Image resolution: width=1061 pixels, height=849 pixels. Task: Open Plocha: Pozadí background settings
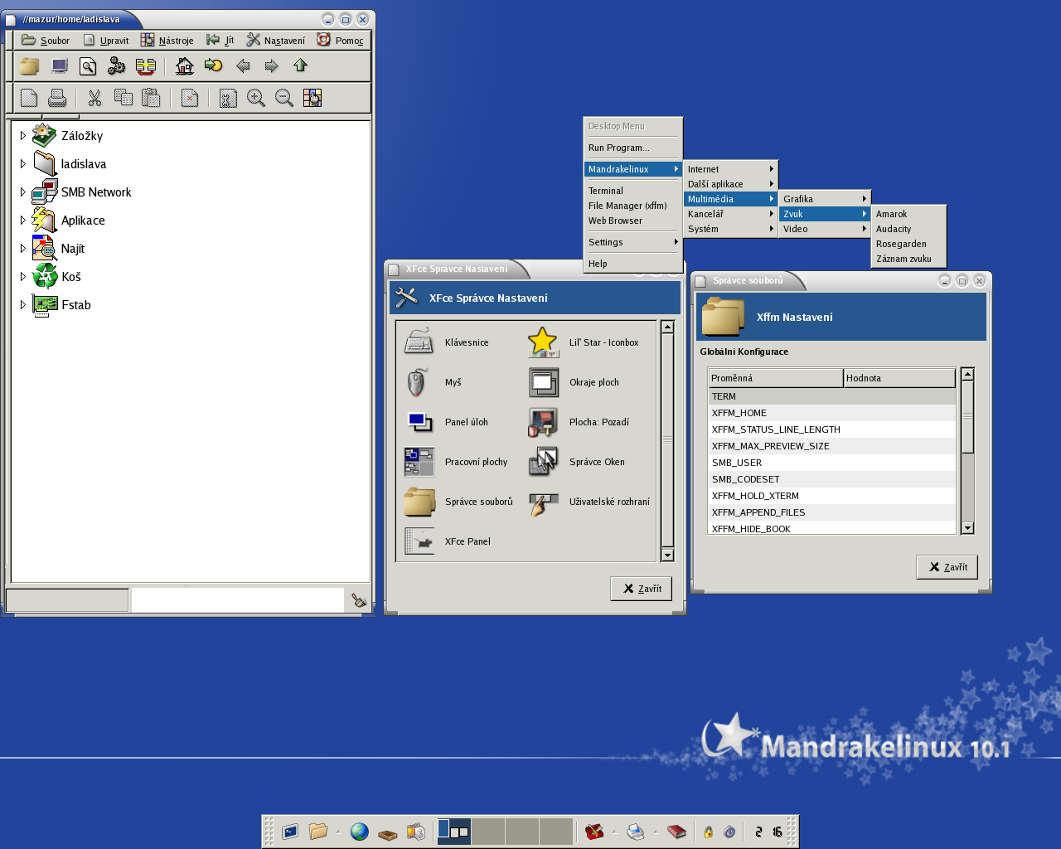(579, 422)
